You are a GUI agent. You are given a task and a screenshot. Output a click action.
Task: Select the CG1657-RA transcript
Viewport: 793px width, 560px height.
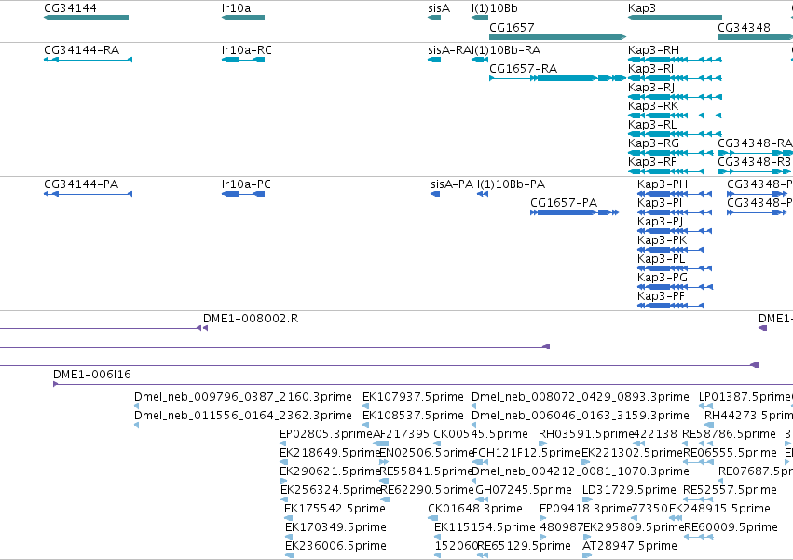[x=558, y=78]
